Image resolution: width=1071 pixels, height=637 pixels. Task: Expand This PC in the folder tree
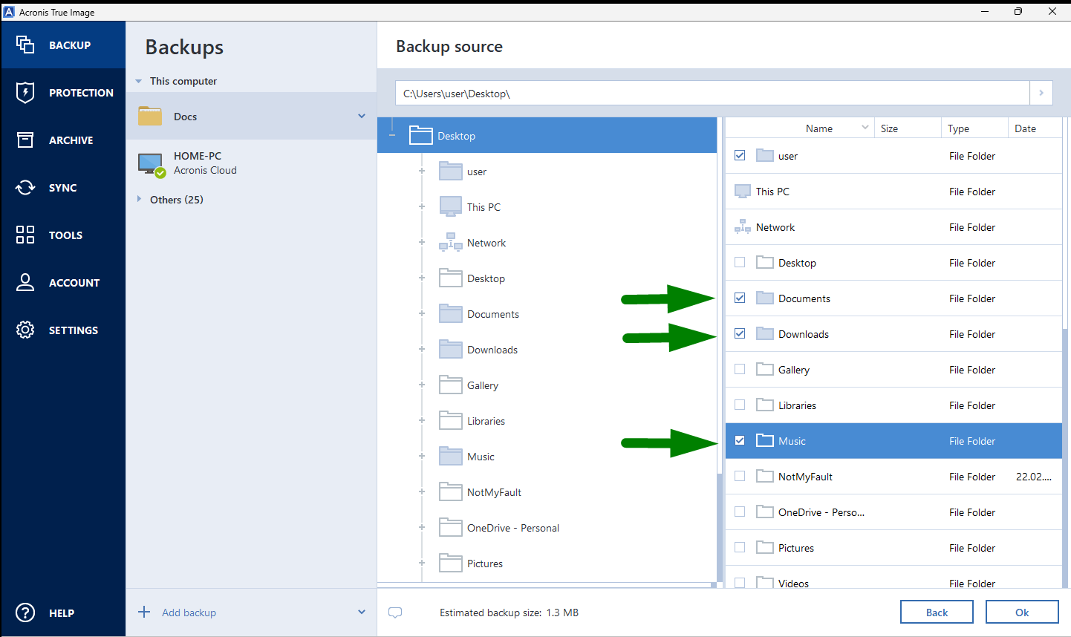pyautogui.click(x=422, y=206)
